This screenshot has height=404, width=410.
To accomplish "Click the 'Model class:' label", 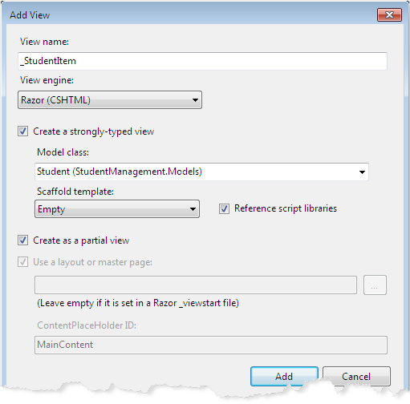I will tap(63, 152).
